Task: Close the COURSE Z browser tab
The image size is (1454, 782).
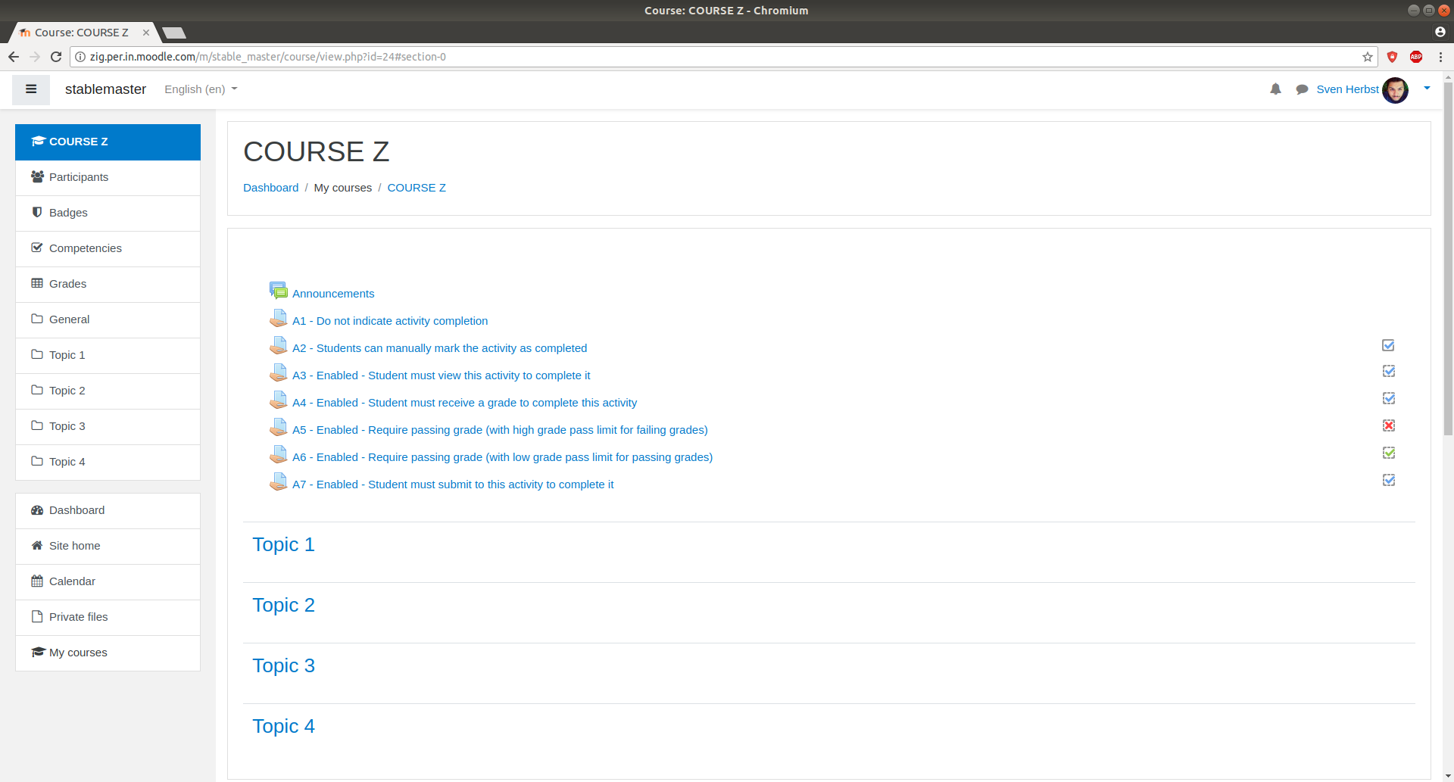Action: [146, 33]
